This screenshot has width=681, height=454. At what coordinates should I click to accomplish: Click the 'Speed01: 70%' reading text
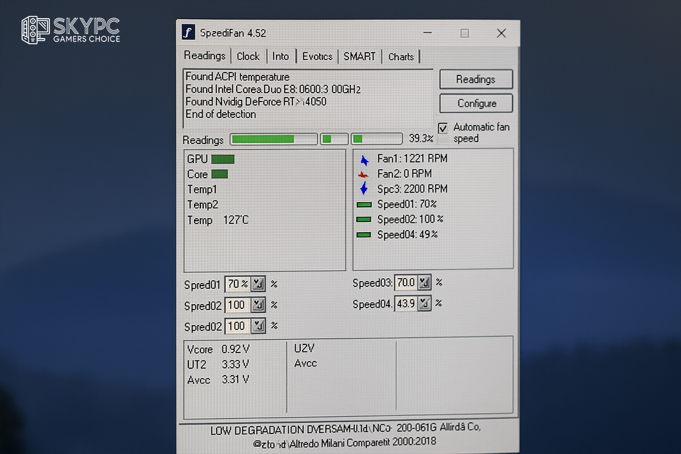pos(407,204)
